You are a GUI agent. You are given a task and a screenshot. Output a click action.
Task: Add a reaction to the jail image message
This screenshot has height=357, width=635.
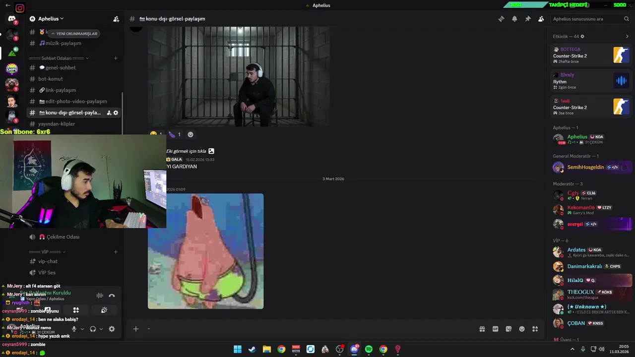coord(190,134)
